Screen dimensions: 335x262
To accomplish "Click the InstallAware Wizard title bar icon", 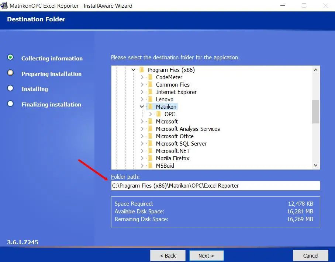I will (x=4, y=6).
